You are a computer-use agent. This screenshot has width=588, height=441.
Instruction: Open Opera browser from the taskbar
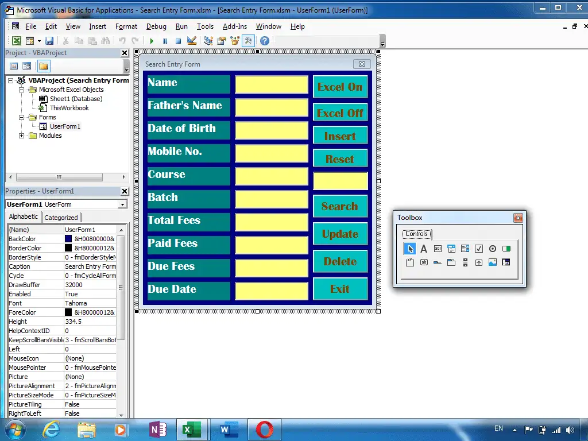(264, 430)
